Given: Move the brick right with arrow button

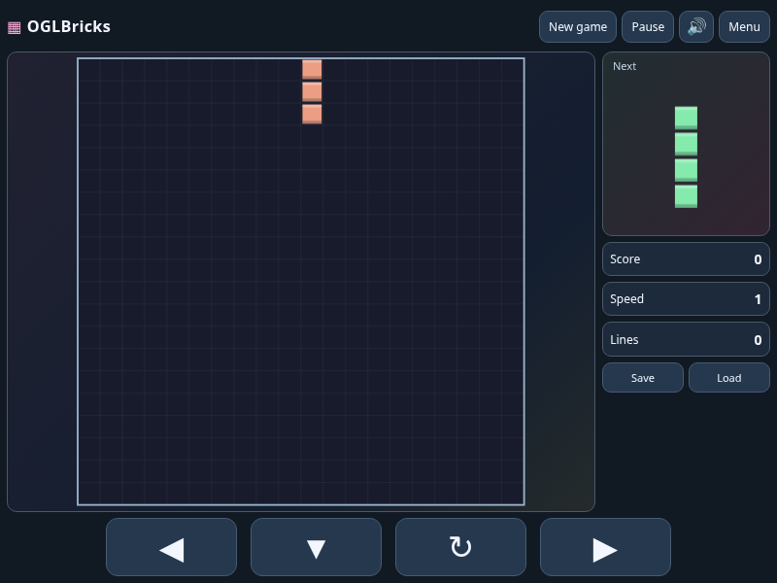Looking at the screenshot, I should [605, 547].
